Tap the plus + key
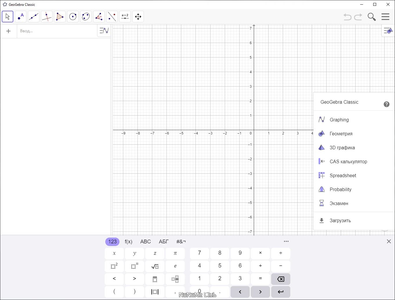The height and width of the screenshot is (300, 395). [260, 266]
